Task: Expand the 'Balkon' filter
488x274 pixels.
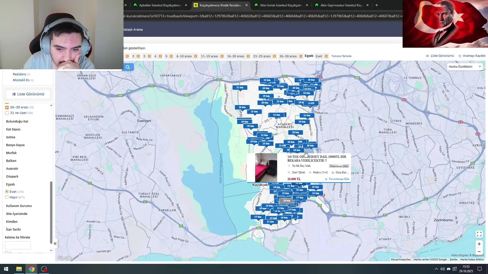Action: [11, 161]
